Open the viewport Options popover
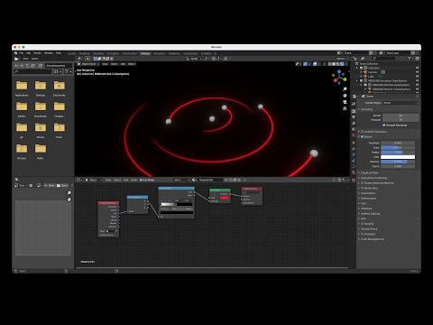 [x=342, y=59]
